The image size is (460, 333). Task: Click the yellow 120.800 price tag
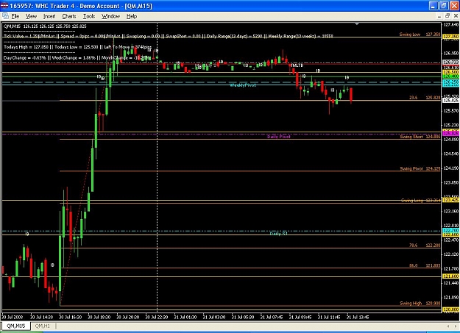(x=450, y=309)
